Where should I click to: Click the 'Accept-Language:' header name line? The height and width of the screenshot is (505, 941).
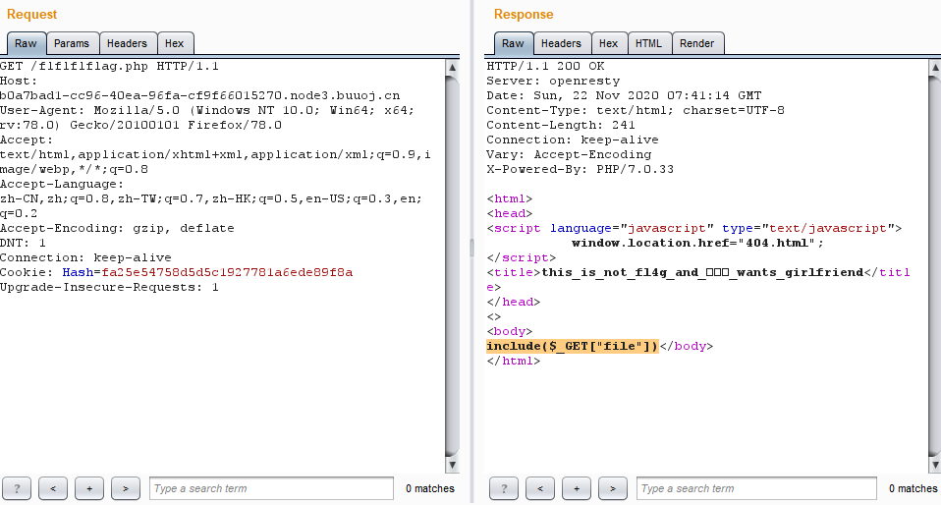[x=62, y=185]
